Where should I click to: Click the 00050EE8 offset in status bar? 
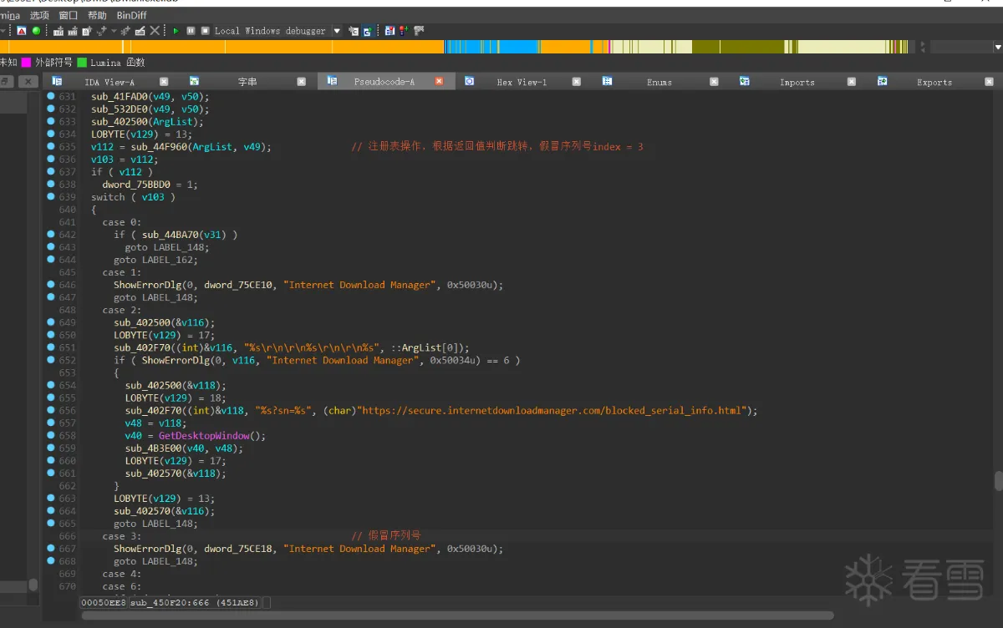pos(104,602)
